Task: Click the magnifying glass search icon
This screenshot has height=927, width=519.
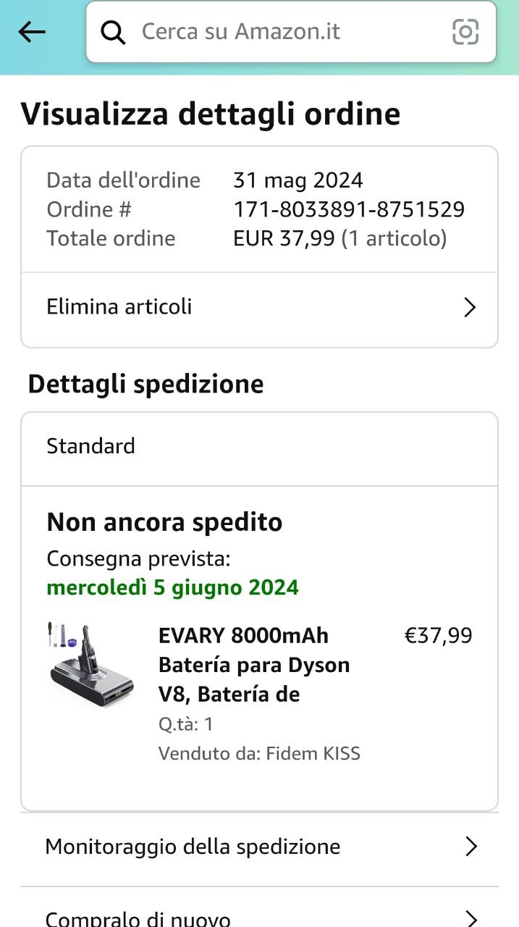Action: tap(113, 32)
